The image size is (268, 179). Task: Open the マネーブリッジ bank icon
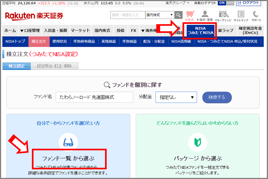coord(223,16)
